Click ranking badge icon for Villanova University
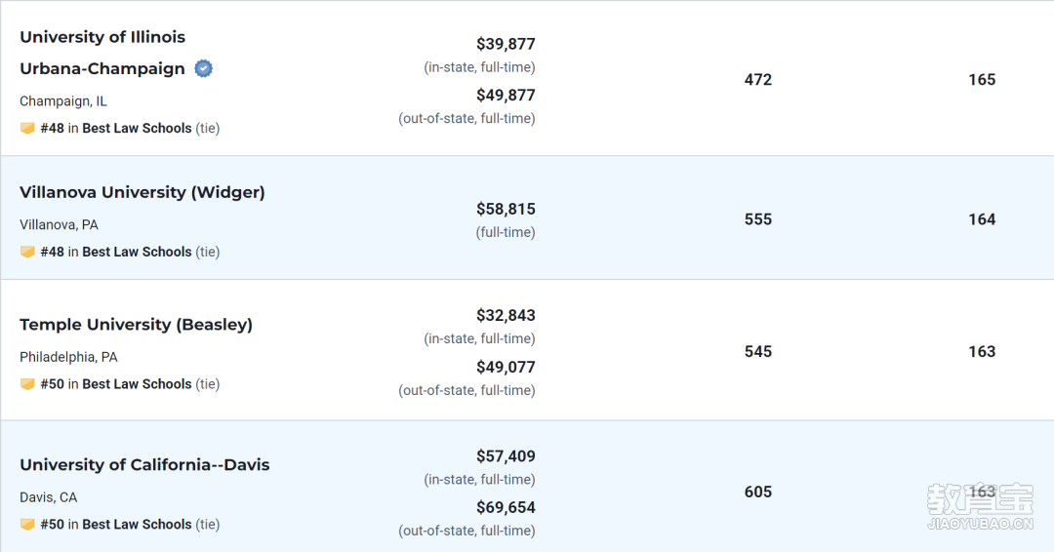 click(27, 252)
